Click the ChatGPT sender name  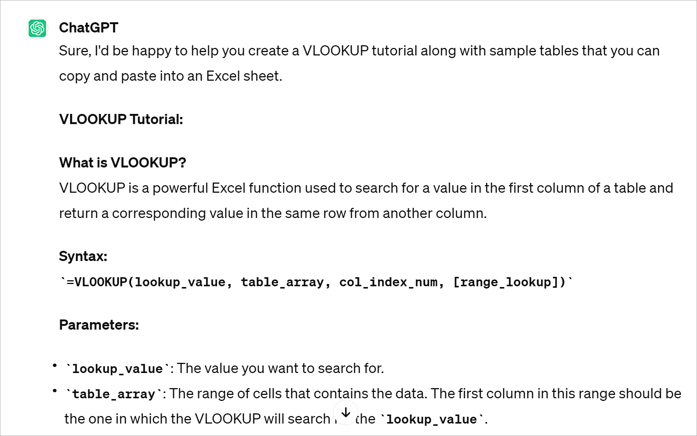[89, 28]
